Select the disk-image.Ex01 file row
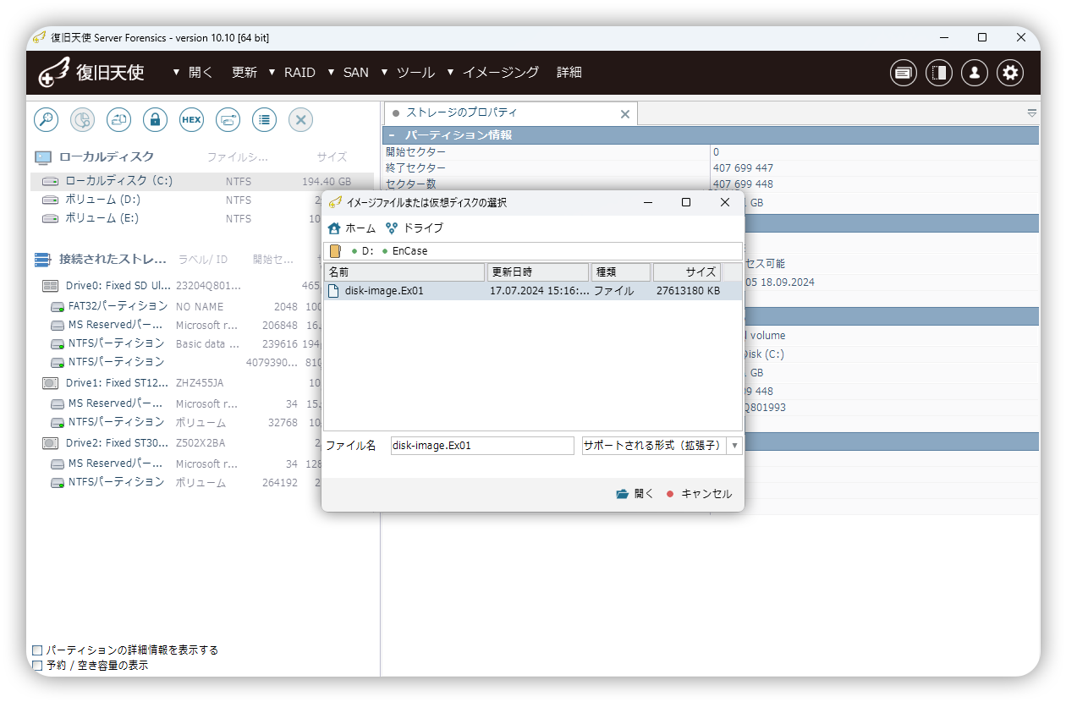This screenshot has width=1066, height=702. pos(533,291)
